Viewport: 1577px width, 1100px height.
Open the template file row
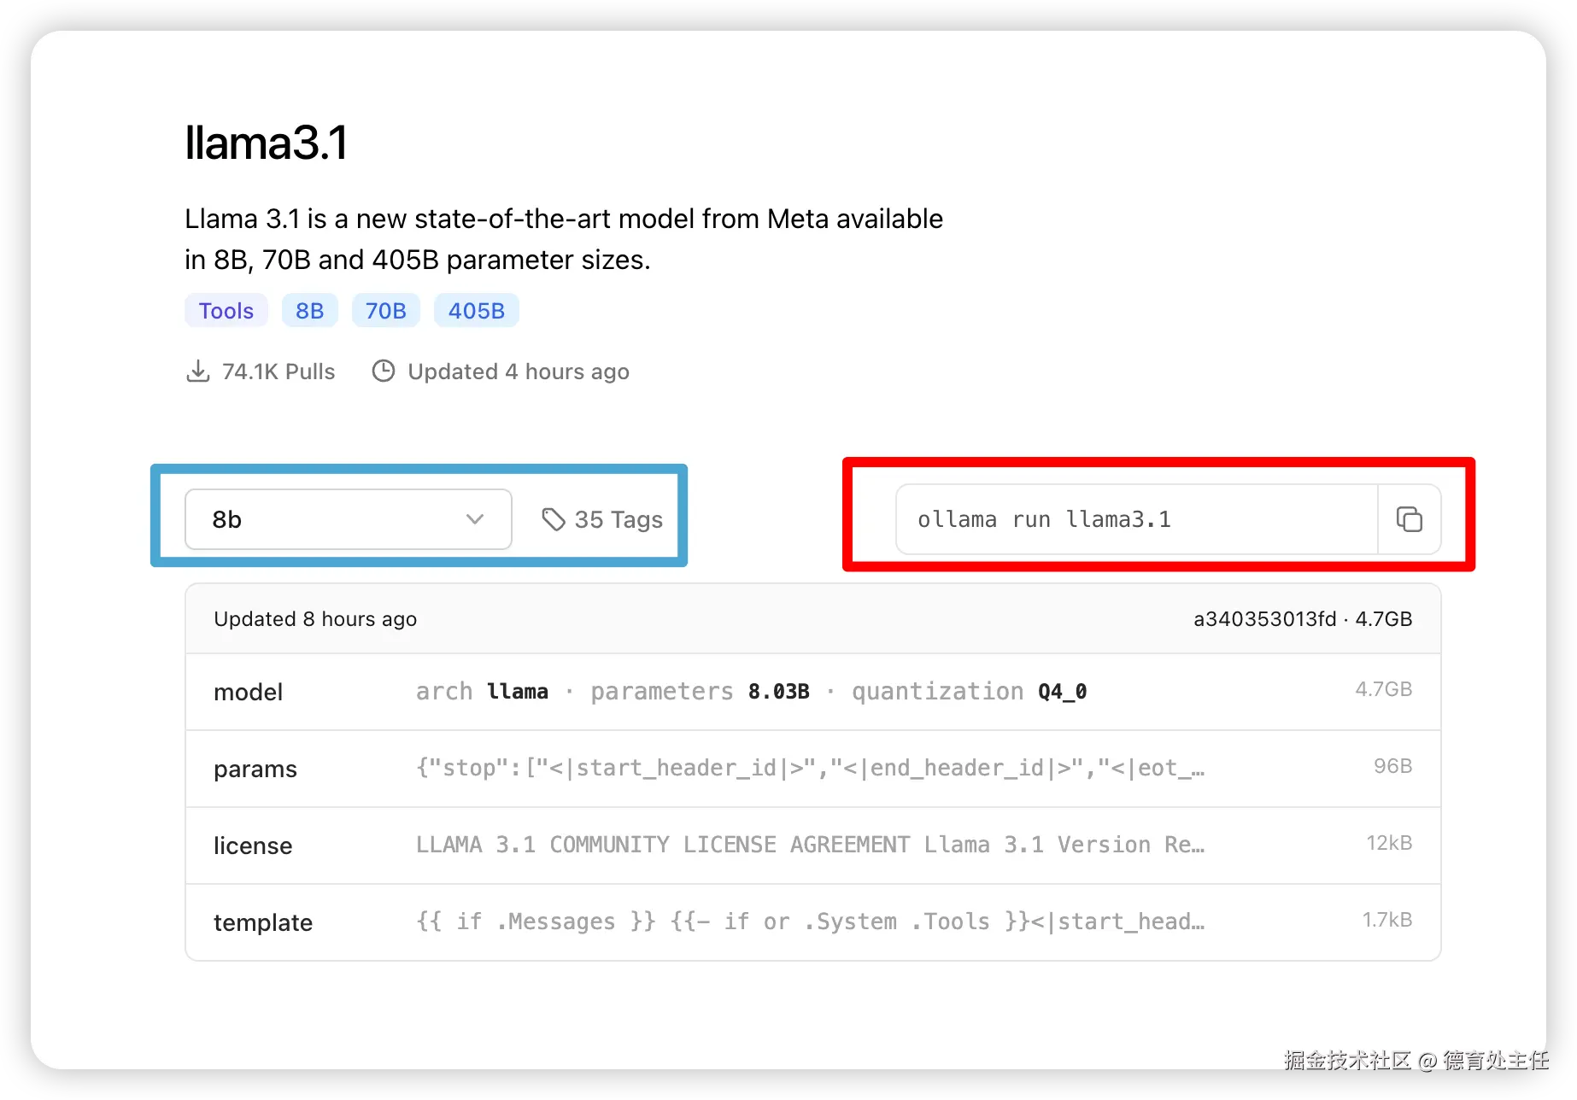[x=812, y=922]
